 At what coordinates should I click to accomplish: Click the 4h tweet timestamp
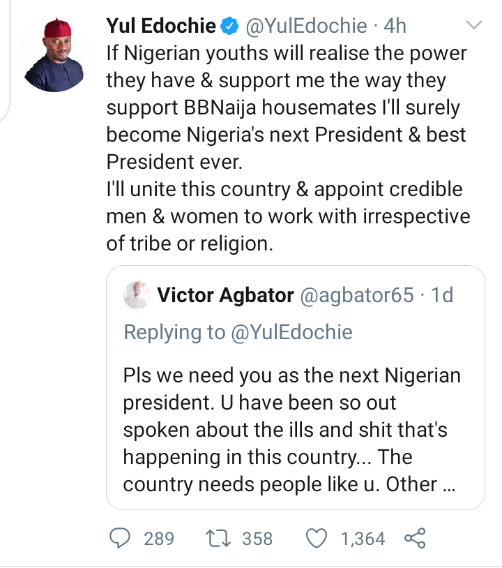coord(395,27)
